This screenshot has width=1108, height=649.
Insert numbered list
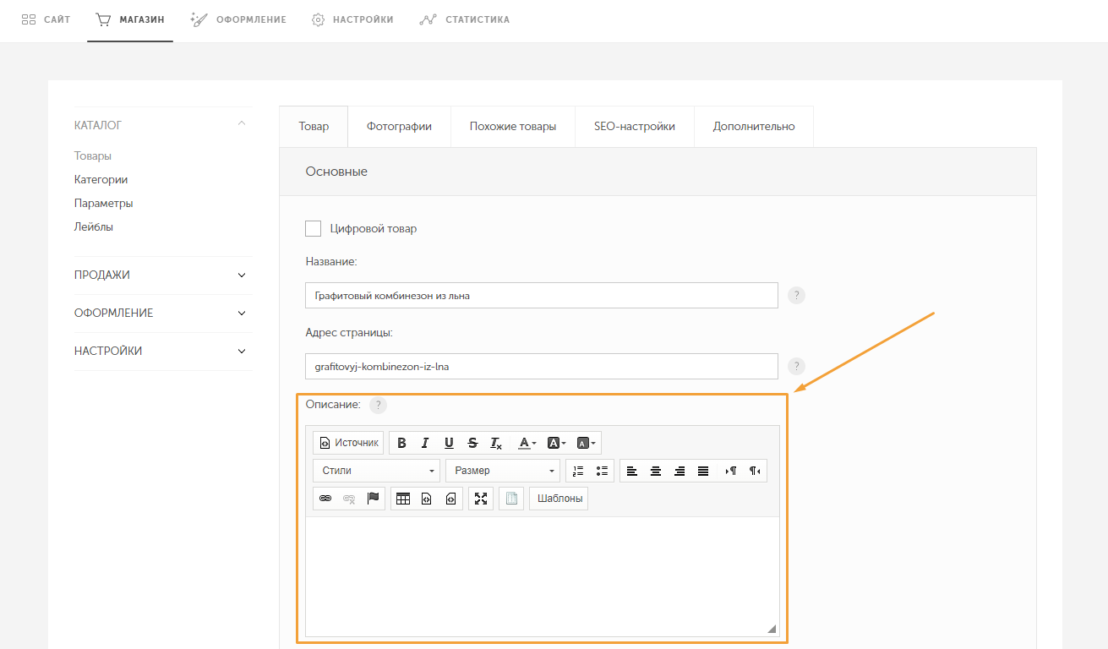(578, 471)
